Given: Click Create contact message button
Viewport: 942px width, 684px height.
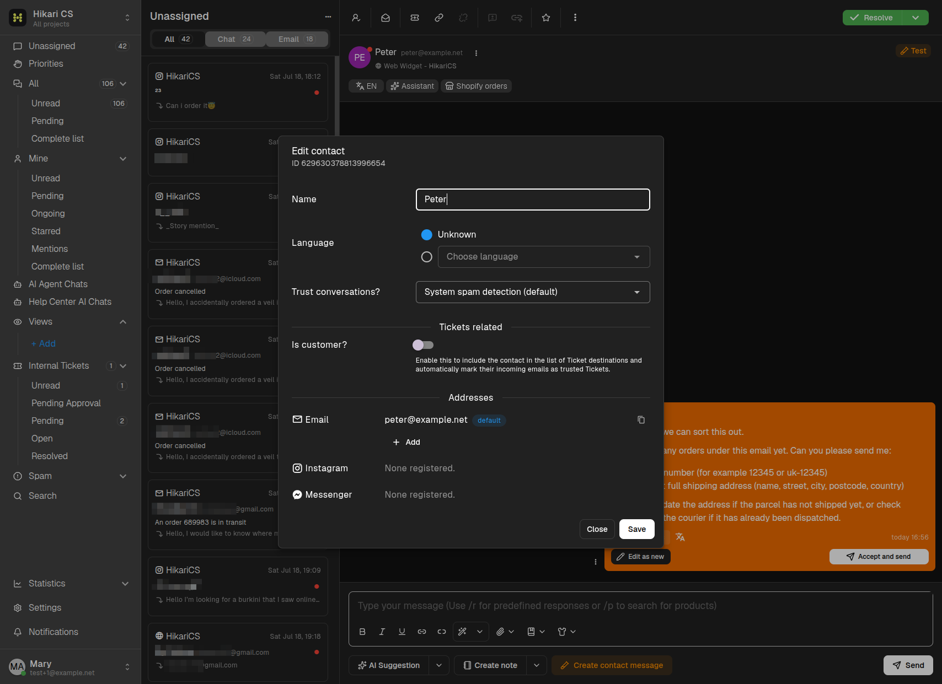Looking at the screenshot, I should (612, 665).
